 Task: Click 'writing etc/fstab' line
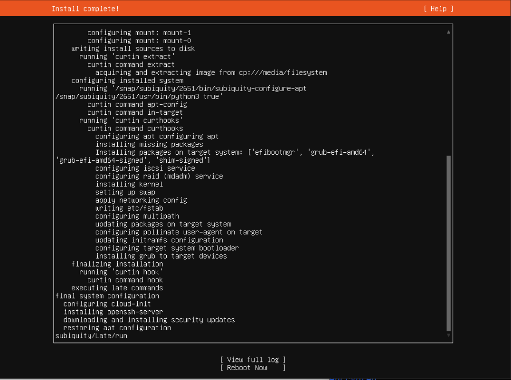pyautogui.click(x=129, y=208)
